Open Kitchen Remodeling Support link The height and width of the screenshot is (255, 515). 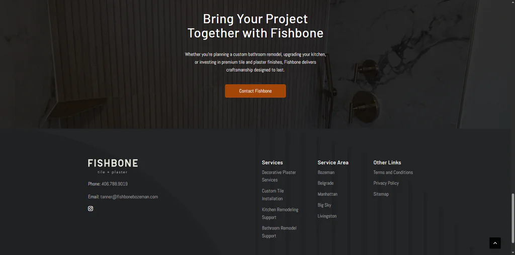pos(280,213)
